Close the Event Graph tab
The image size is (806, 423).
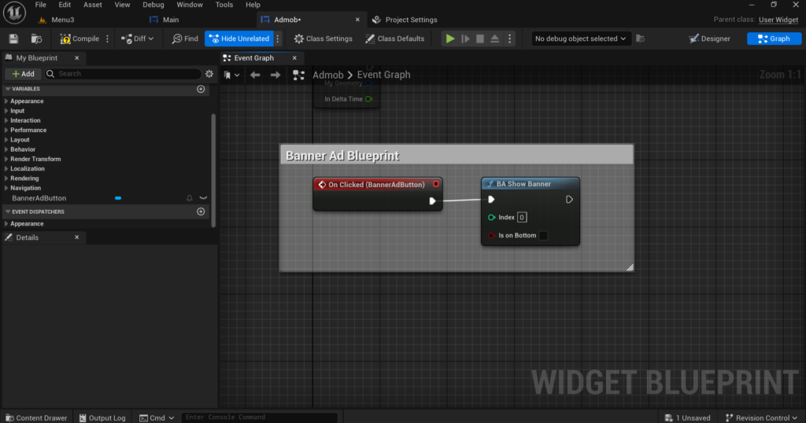pos(294,58)
